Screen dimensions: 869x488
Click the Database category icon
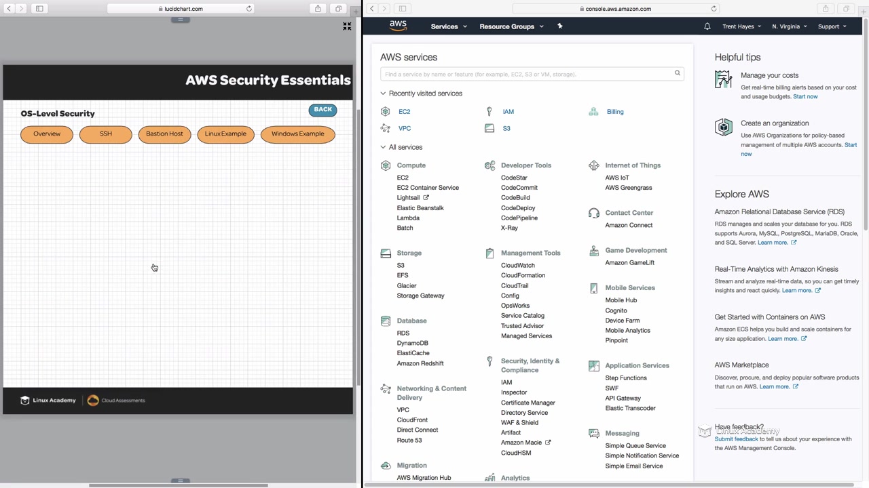386,321
